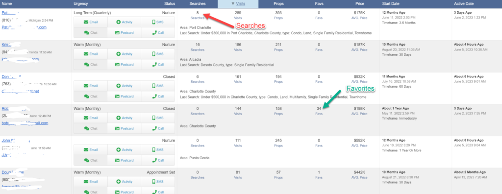Send SMS to the Doug lead
502x194 pixels.
pos(158,182)
